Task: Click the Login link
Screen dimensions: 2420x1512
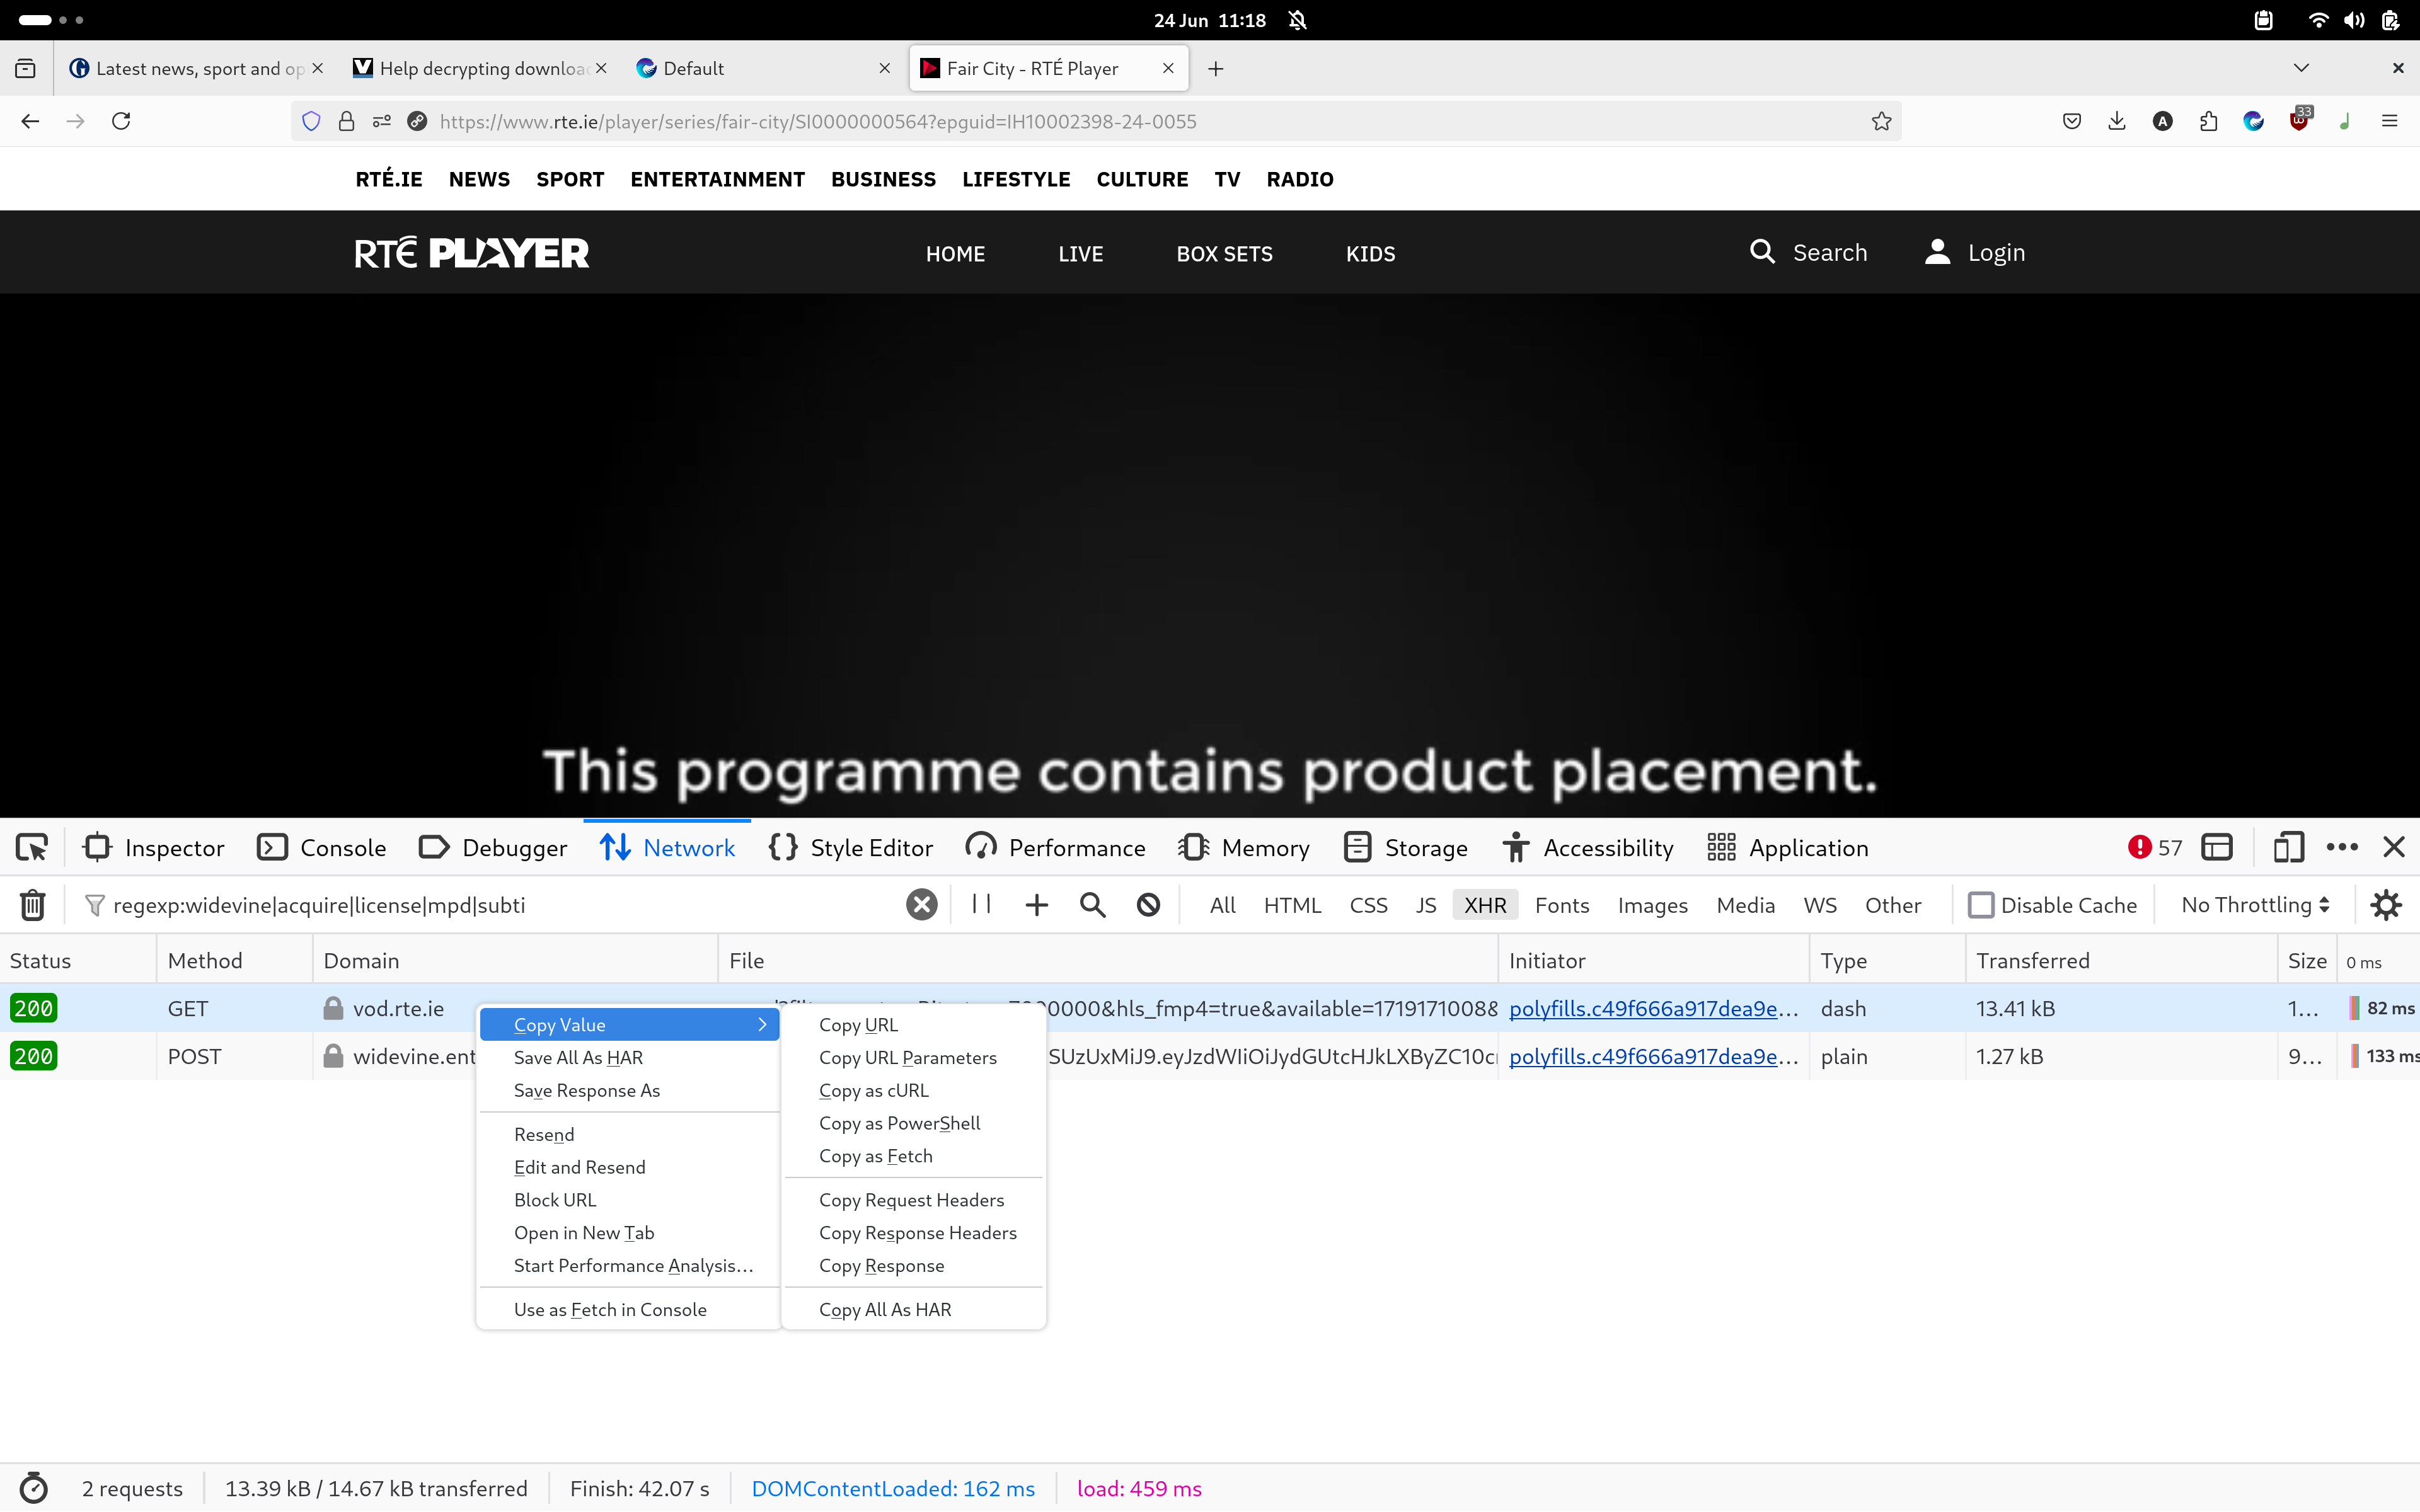Action: [1975, 252]
